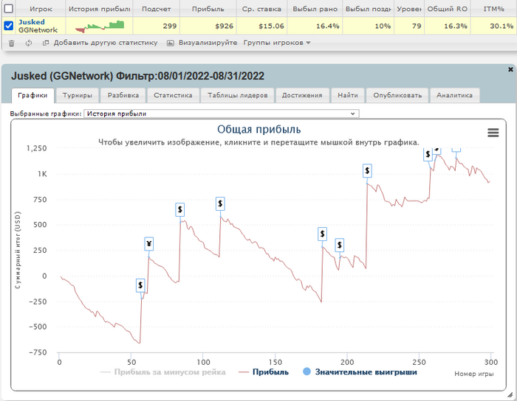This screenshot has height=401, width=517.
Task: Click the Визуализируйте button label
Action: (x=208, y=43)
